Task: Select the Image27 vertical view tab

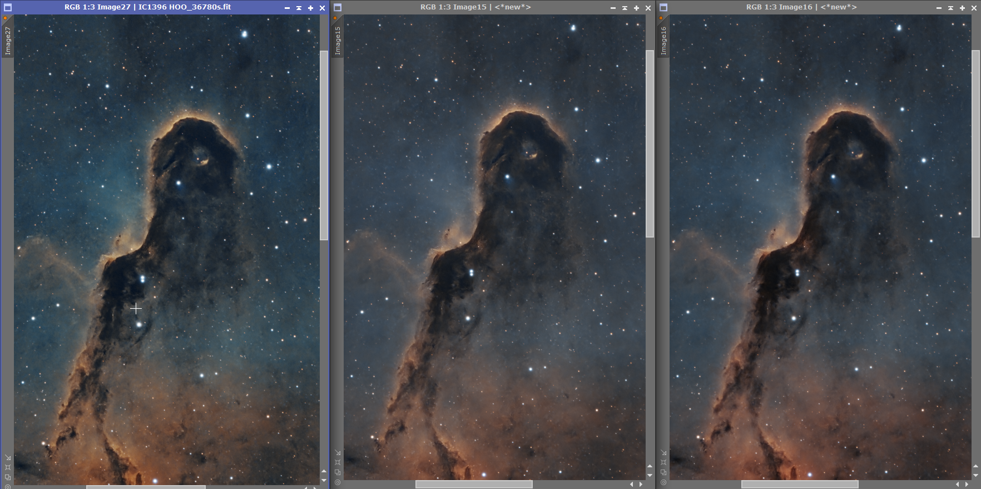Action: [8, 40]
